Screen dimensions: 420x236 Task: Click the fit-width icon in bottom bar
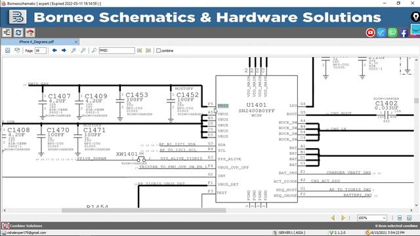click(400, 218)
